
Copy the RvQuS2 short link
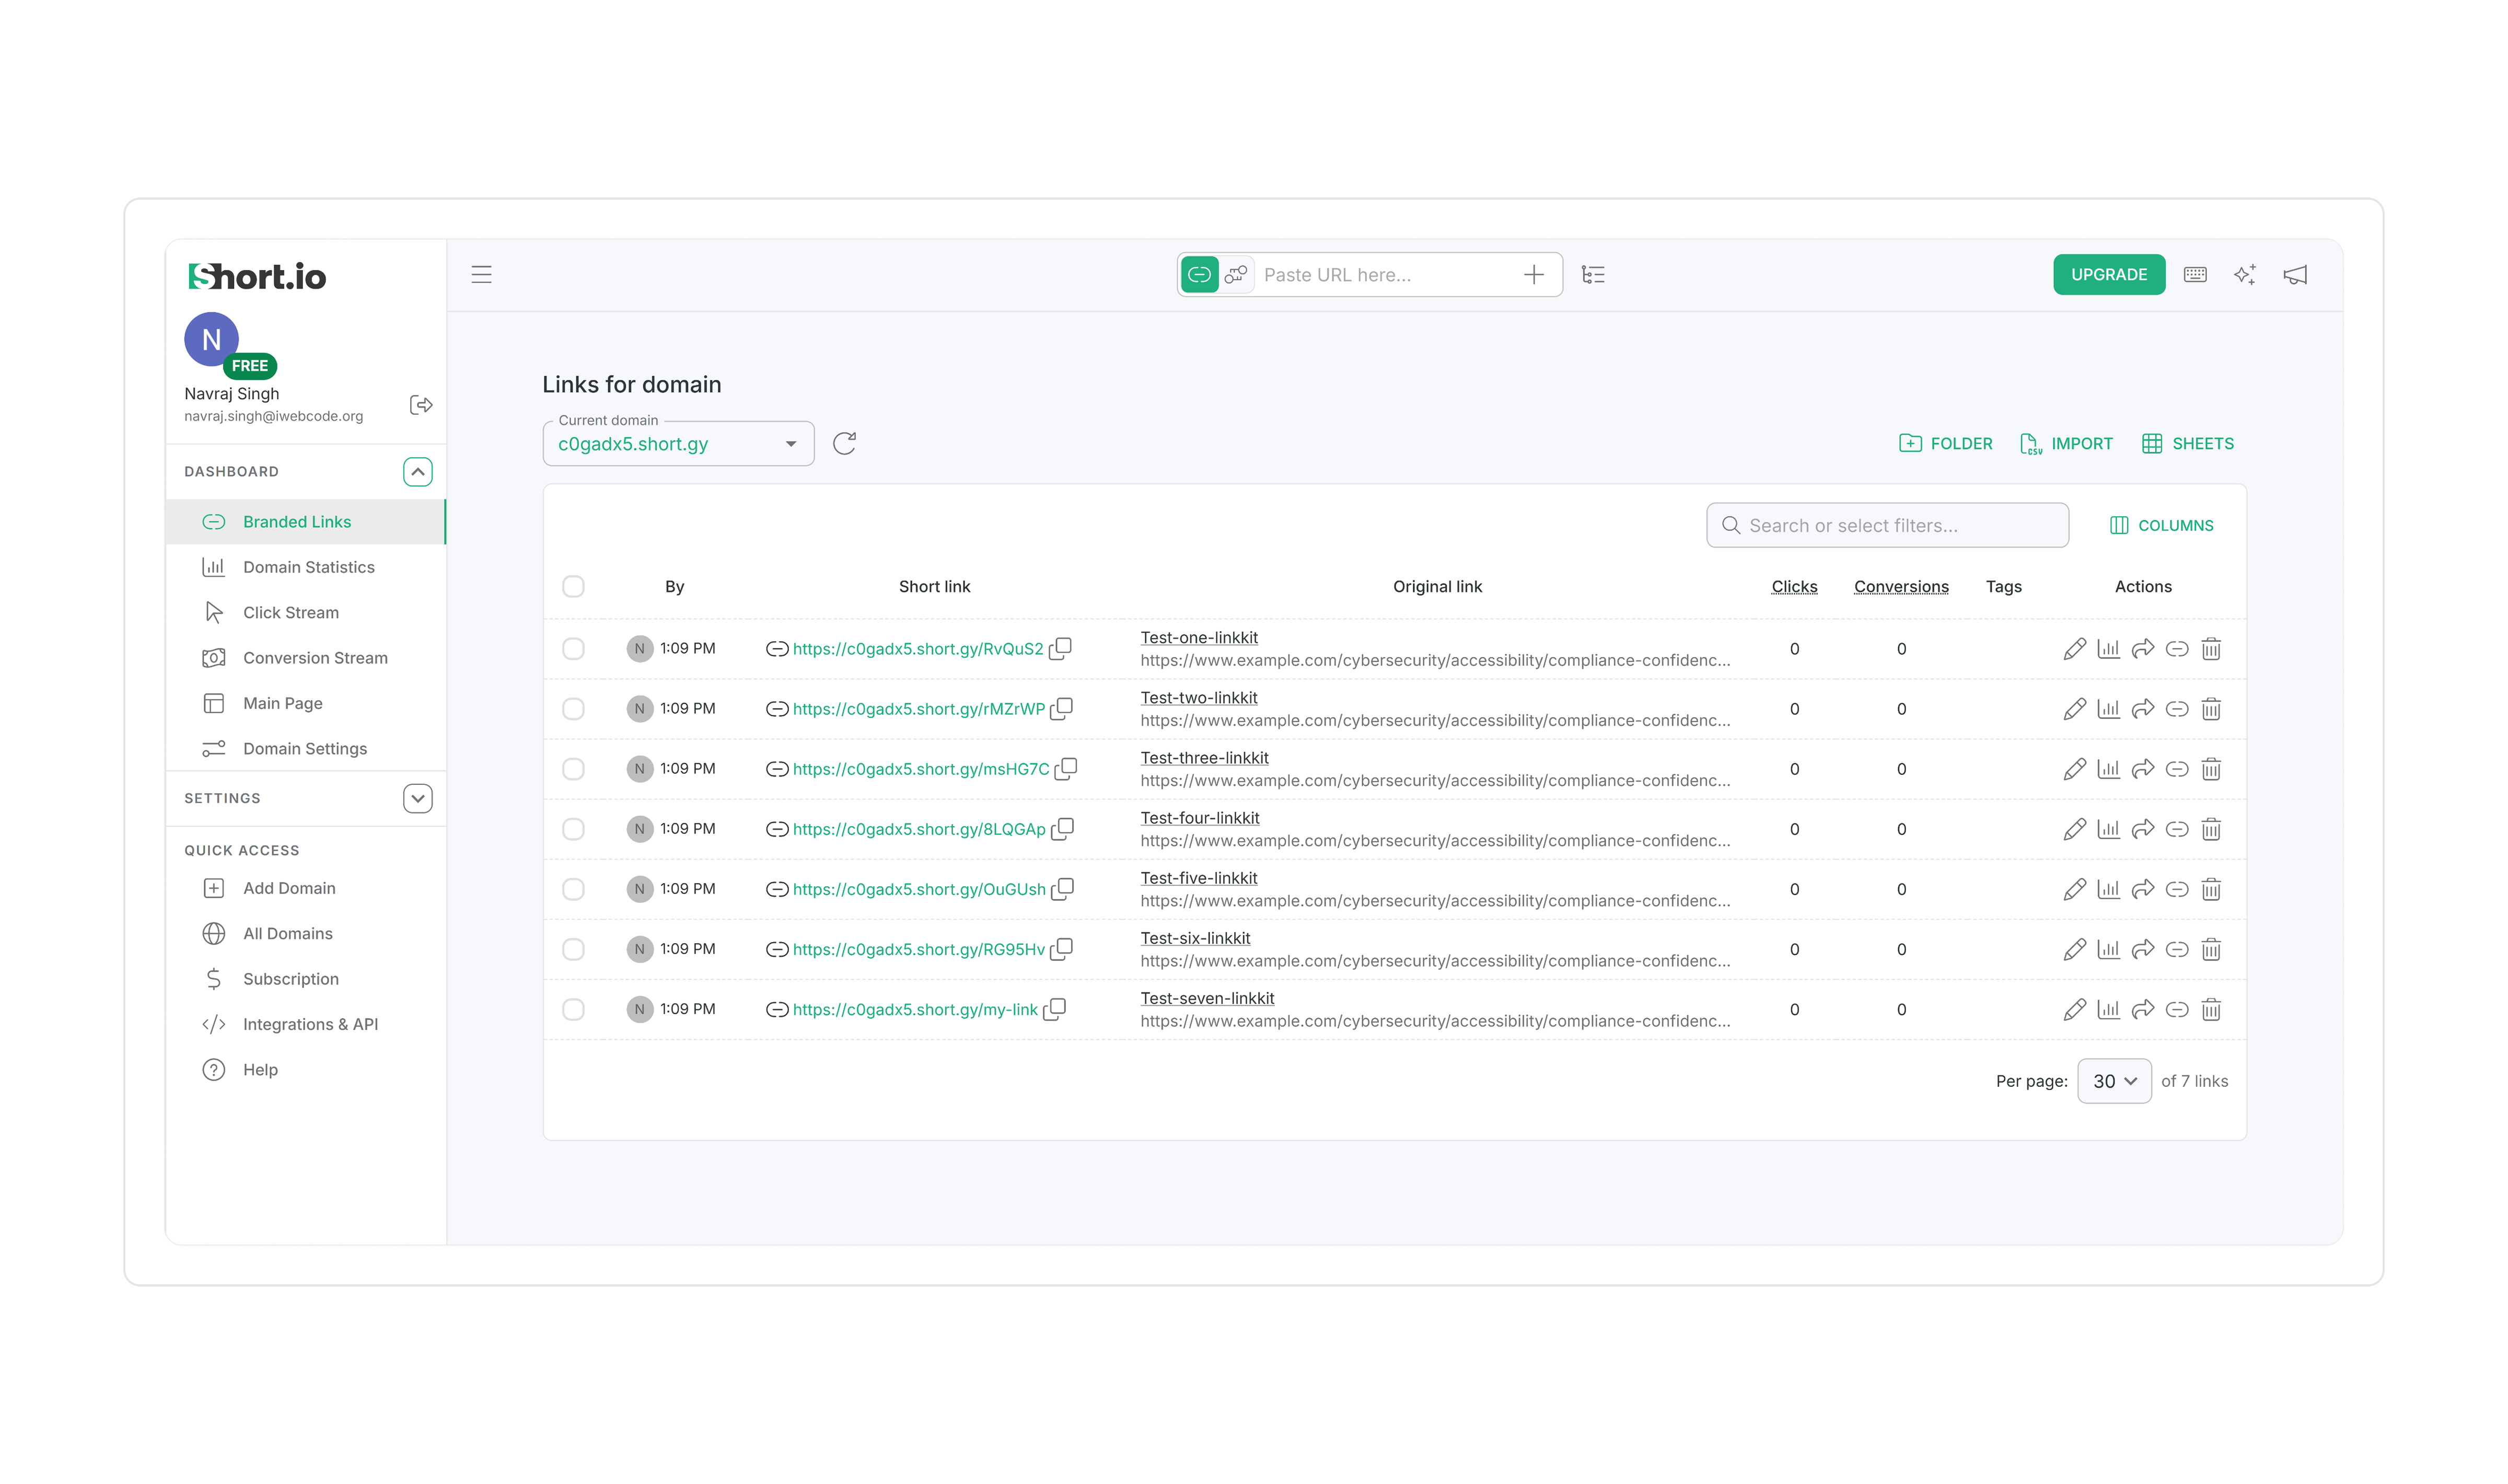(x=1061, y=648)
